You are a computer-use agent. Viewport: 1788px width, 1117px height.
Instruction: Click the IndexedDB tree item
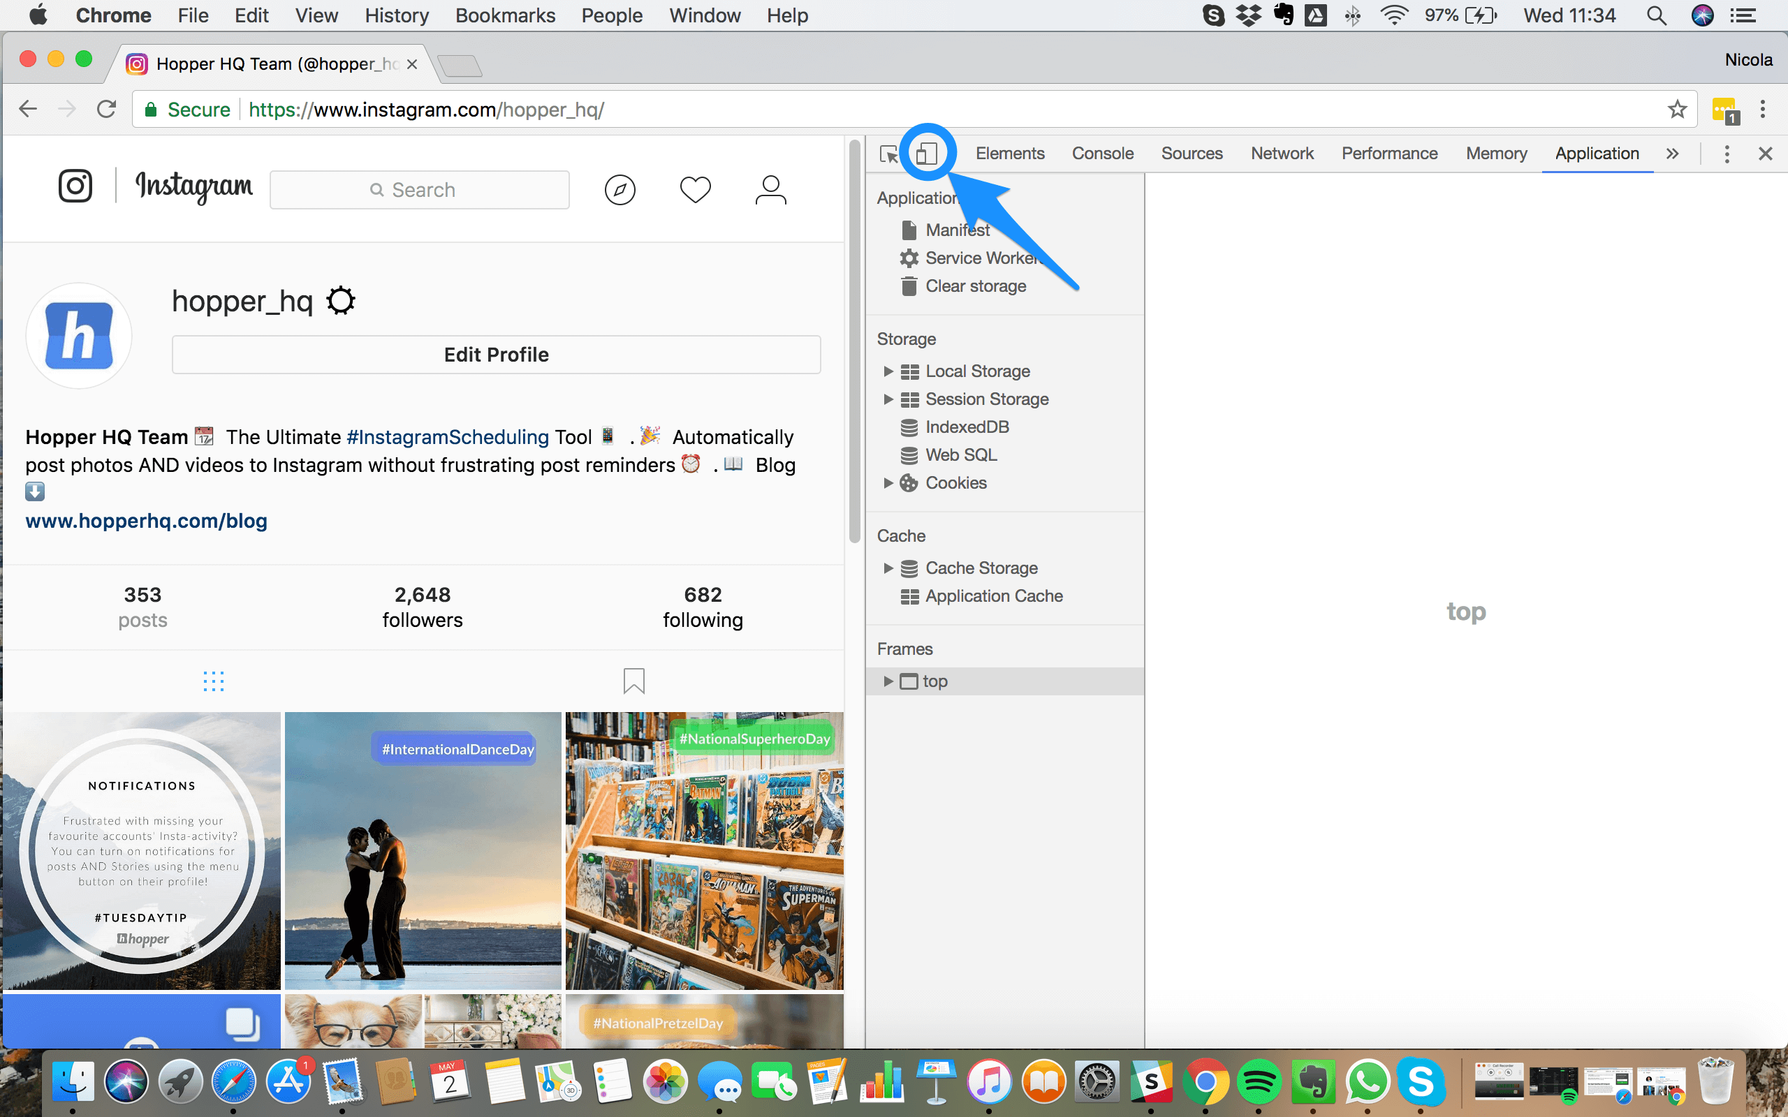965,426
